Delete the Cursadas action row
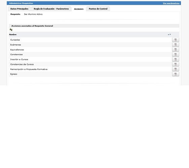This screenshot has width=189, height=168. 176,40
